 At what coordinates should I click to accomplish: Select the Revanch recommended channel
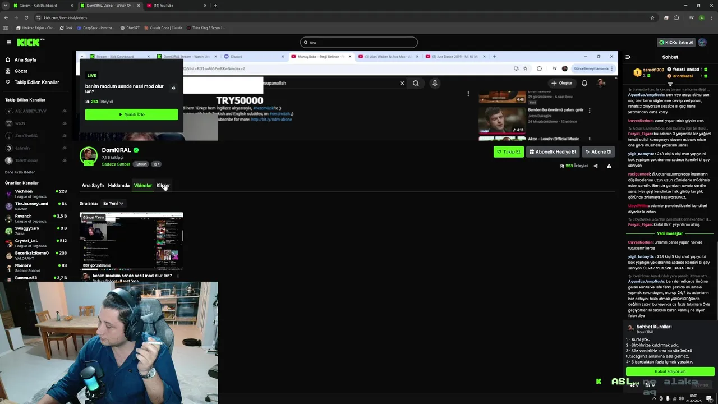coord(35,218)
